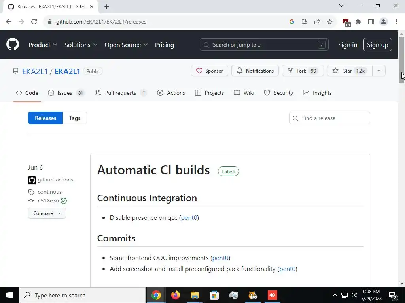Switch to the Wiki tab
This screenshot has width=405, height=303.
point(244,93)
